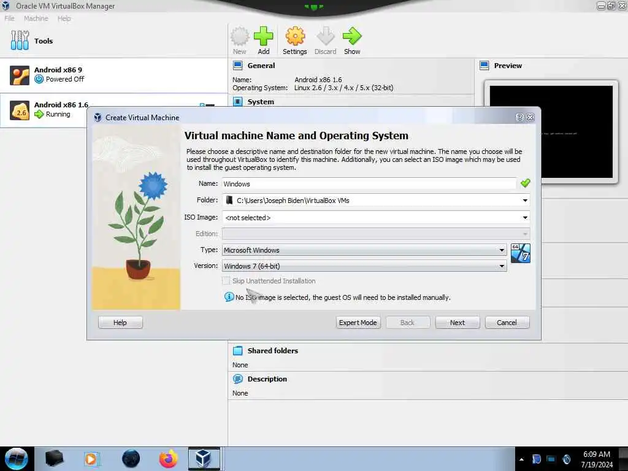
Task: Open Settings gear in the toolbar
Action: click(x=295, y=36)
